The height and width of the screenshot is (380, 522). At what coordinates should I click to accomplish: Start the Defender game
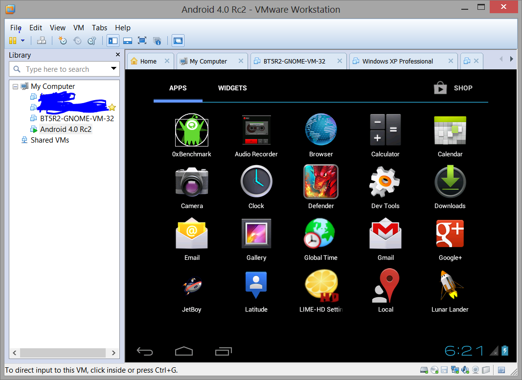320,181
